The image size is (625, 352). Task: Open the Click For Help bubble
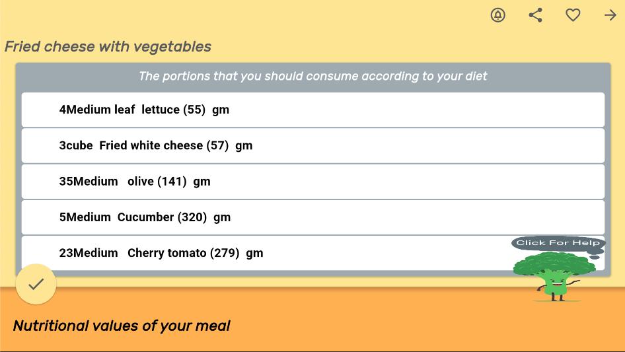(558, 243)
